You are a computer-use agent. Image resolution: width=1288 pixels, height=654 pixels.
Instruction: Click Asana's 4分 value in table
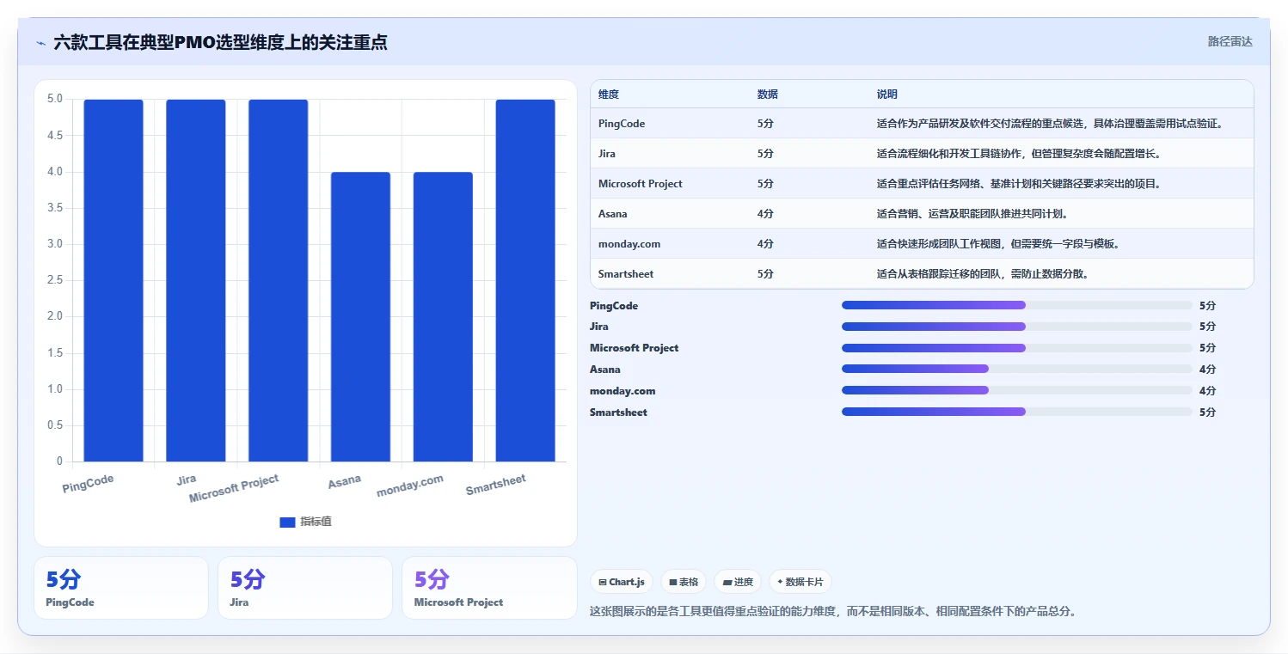pos(765,214)
